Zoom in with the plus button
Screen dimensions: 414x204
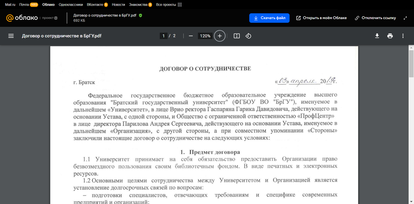coord(219,36)
